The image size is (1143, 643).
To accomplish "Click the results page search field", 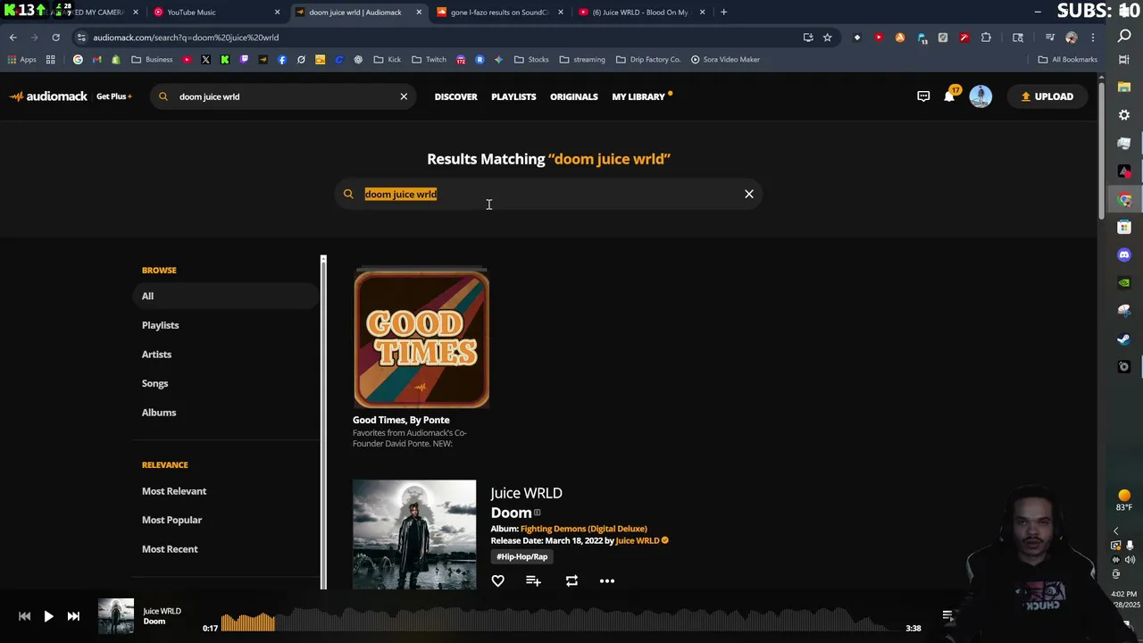I will click(x=549, y=194).
